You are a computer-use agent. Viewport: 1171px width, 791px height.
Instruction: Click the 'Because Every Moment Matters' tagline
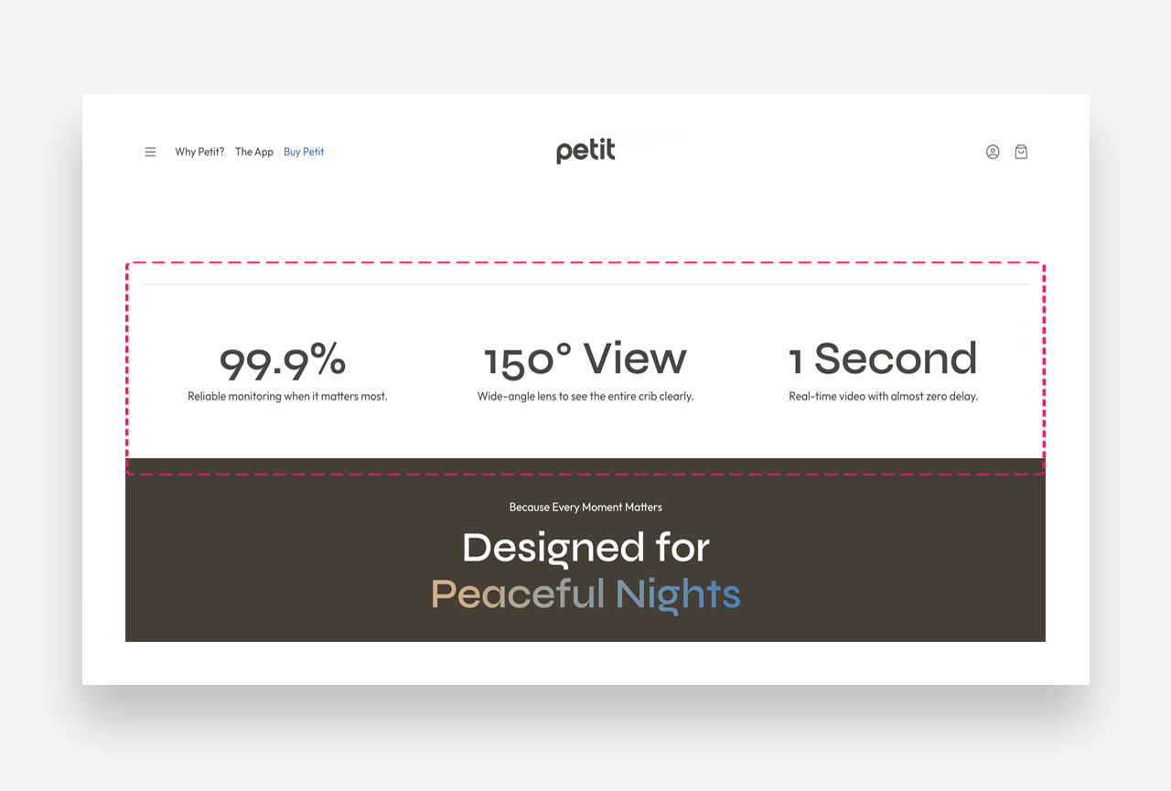tap(585, 507)
